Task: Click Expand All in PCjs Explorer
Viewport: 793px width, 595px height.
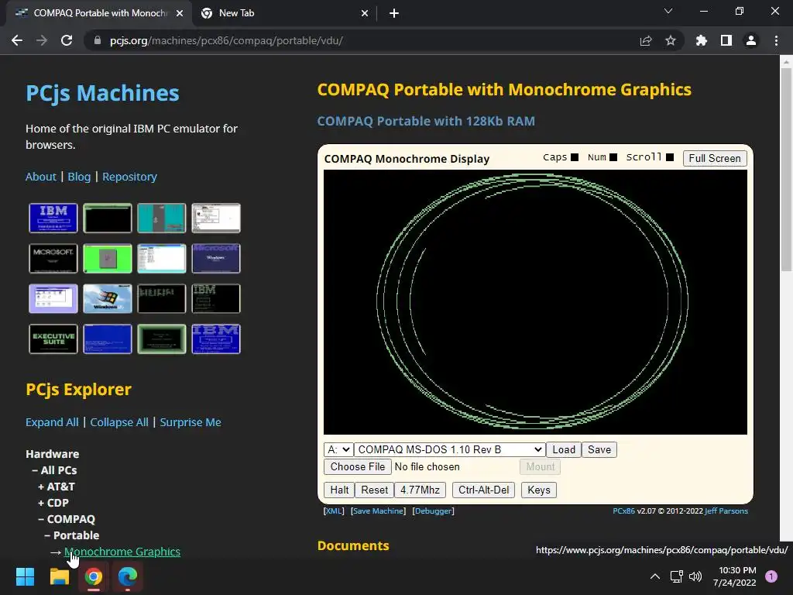Action: tap(52, 422)
